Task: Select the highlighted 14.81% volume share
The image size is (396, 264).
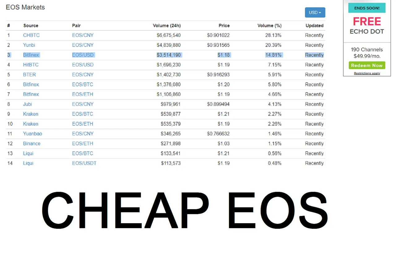Action: click(273, 55)
